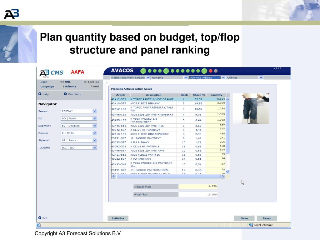Image resolution: width=320 pixels, height=240 pixels.
Task: Select article row 43433-135
Action: click(x=168, y=120)
